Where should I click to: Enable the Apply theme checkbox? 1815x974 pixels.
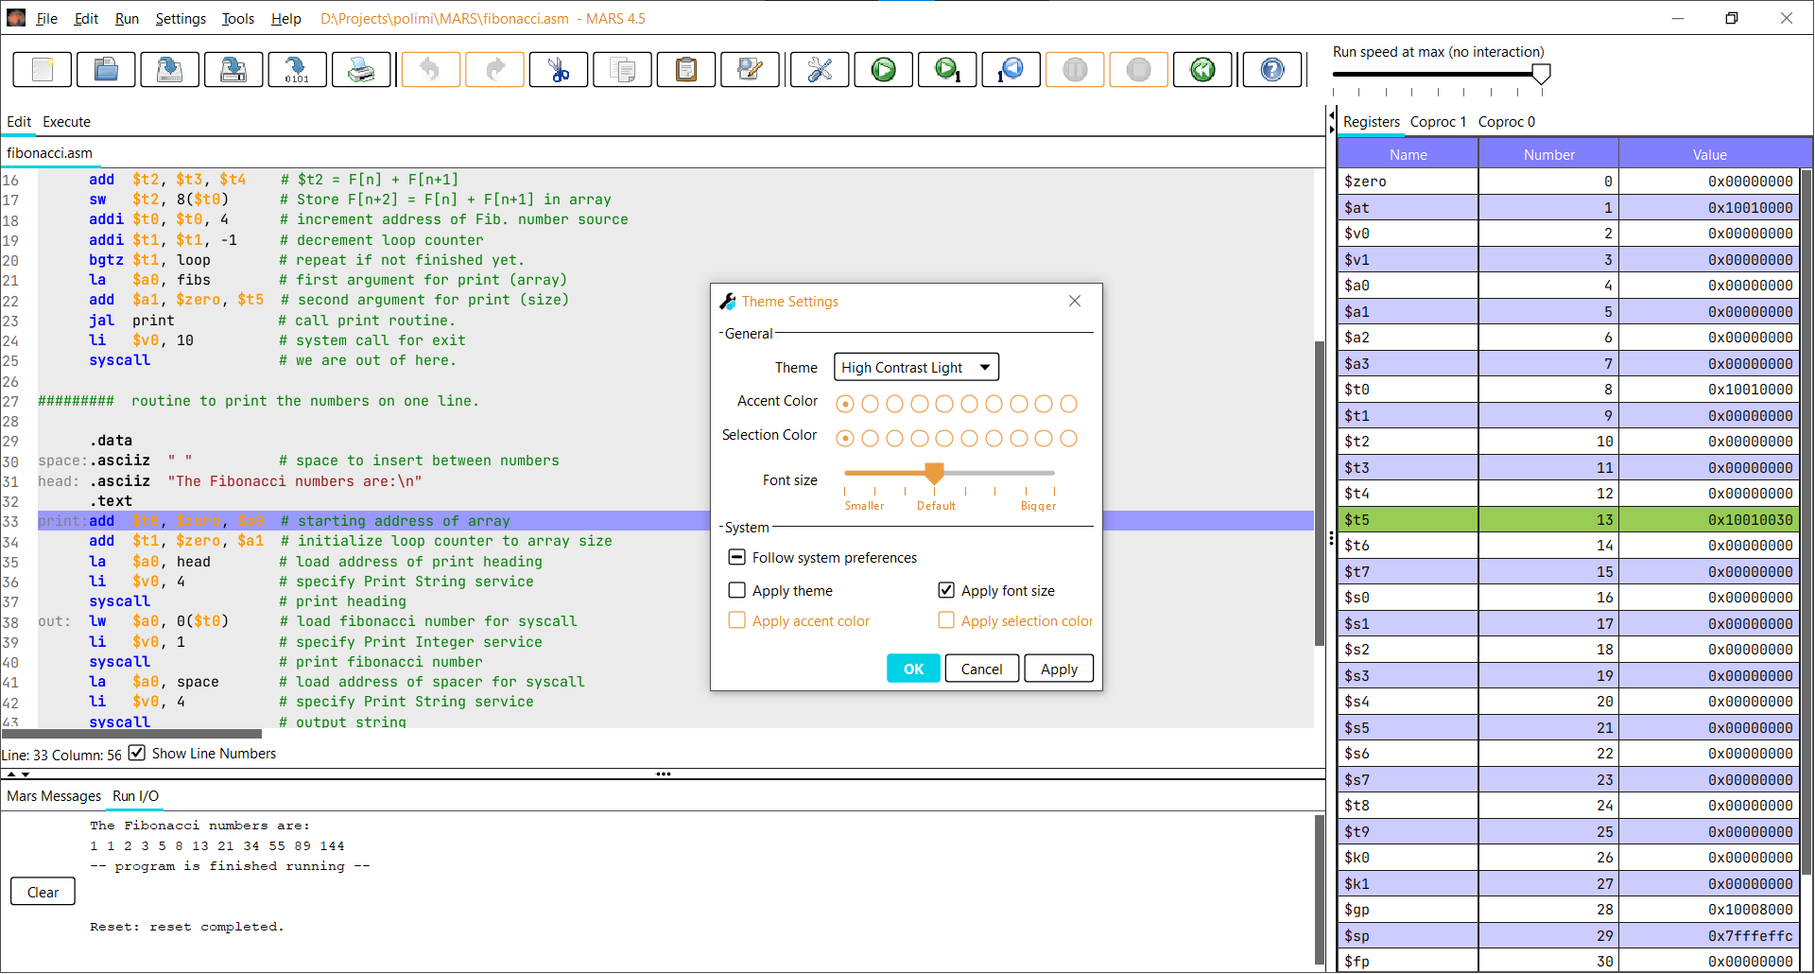pos(737,590)
